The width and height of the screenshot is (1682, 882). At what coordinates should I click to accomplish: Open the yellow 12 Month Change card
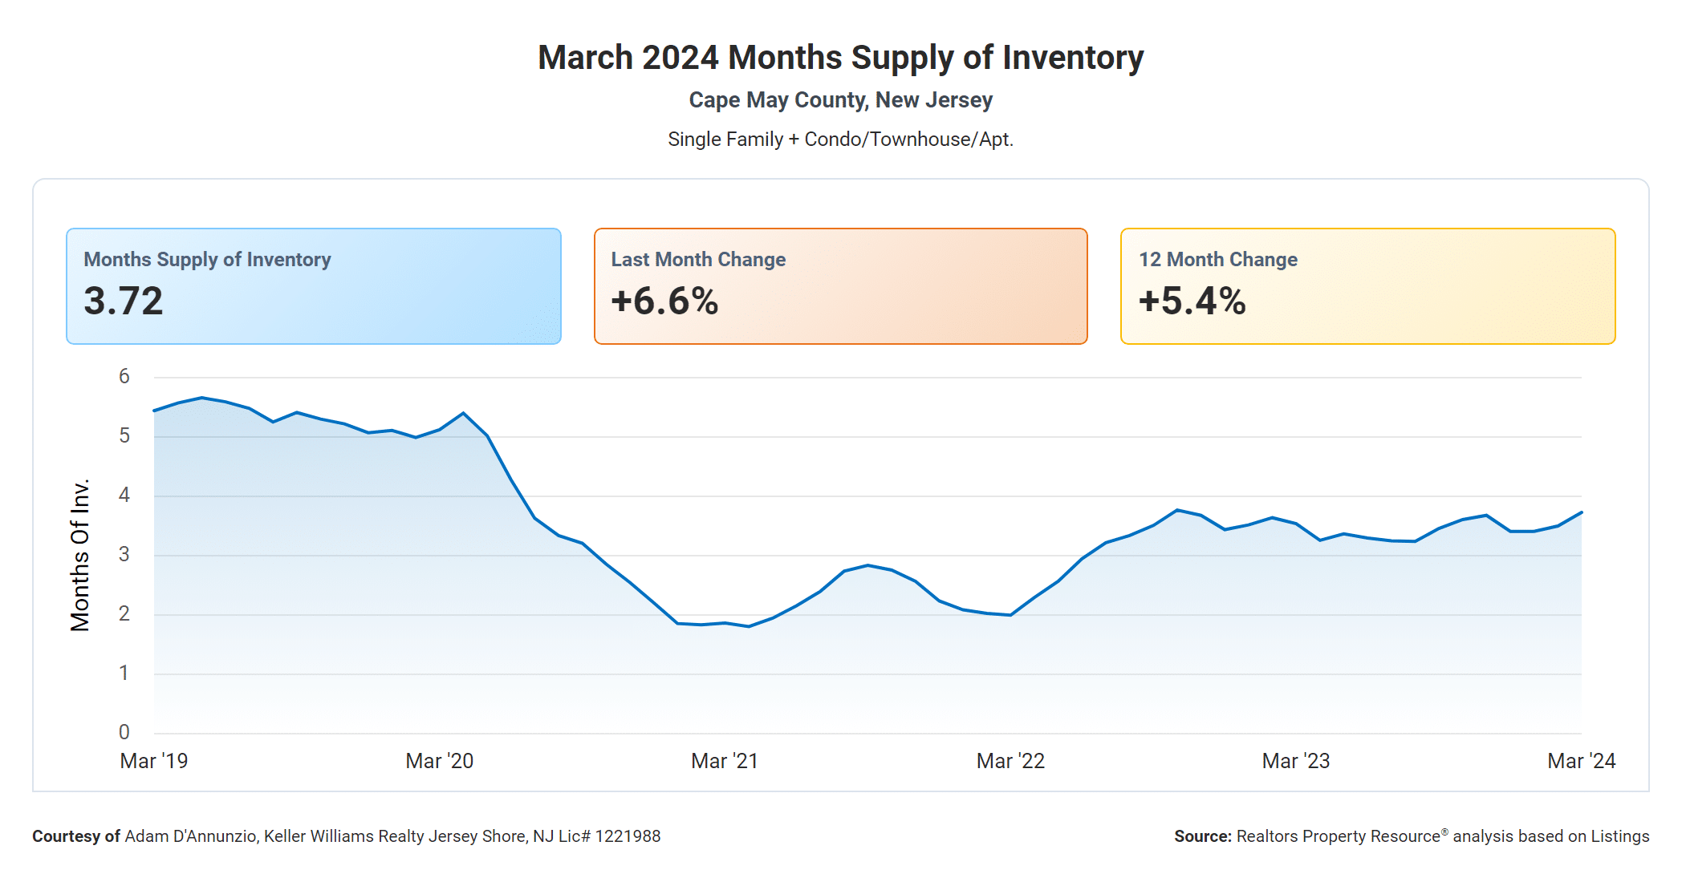click(x=1367, y=286)
